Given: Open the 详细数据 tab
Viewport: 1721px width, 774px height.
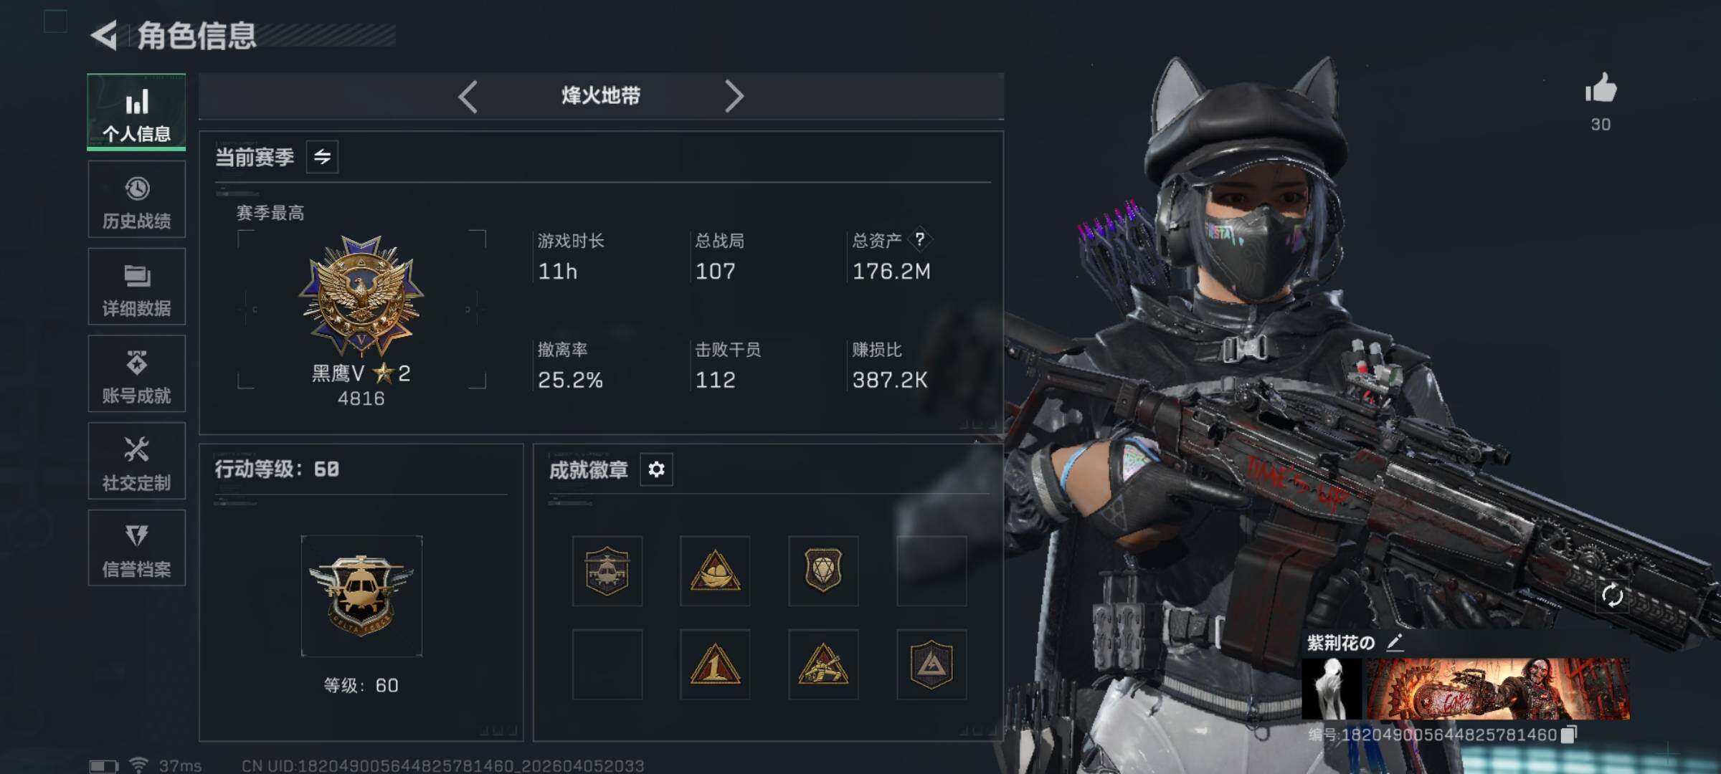Looking at the screenshot, I should tap(137, 287).
